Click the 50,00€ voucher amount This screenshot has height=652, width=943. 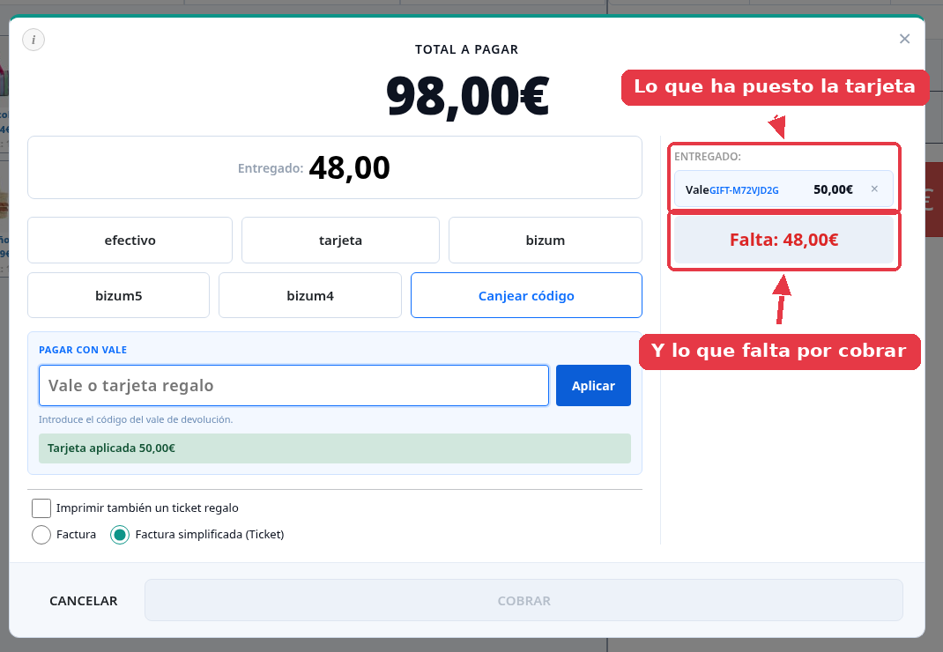click(833, 189)
